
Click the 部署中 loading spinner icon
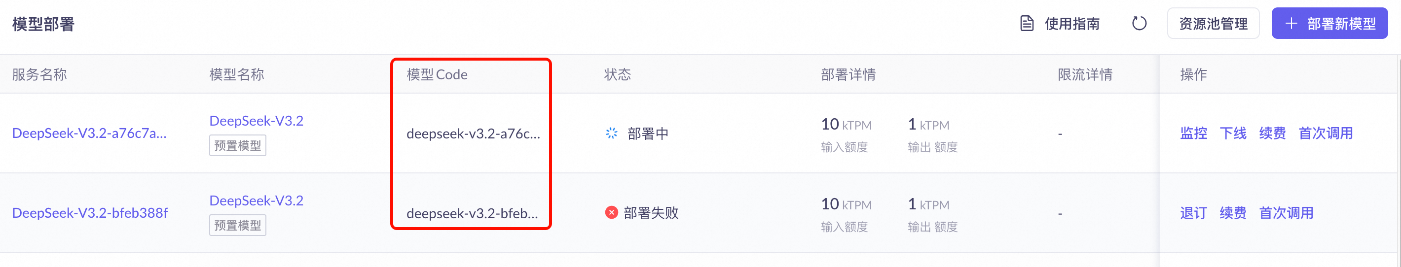(x=612, y=133)
